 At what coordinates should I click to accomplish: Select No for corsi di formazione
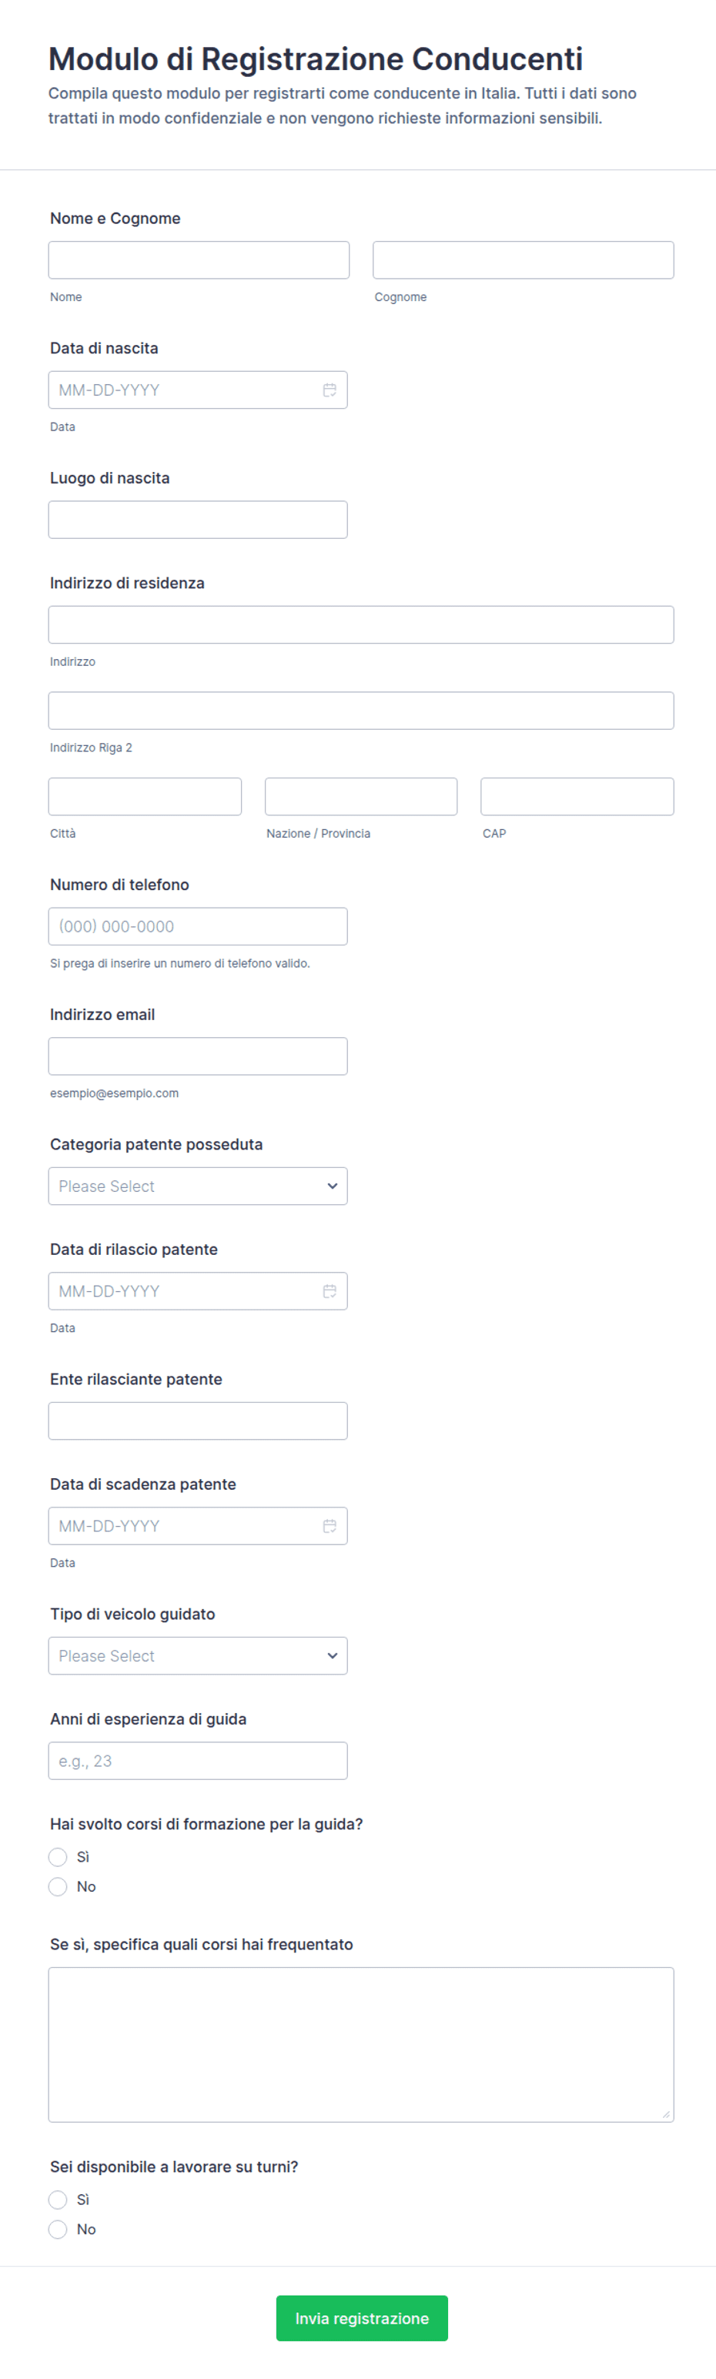(59, 1885)
